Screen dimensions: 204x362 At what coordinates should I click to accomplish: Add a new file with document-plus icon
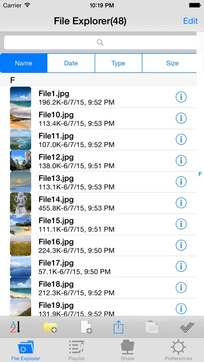[86, 327]
